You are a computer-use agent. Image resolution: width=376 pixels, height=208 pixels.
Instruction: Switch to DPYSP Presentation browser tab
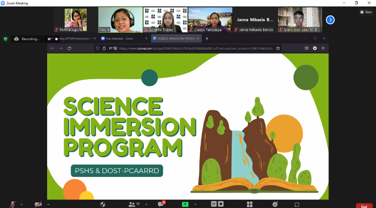[75, 38]
